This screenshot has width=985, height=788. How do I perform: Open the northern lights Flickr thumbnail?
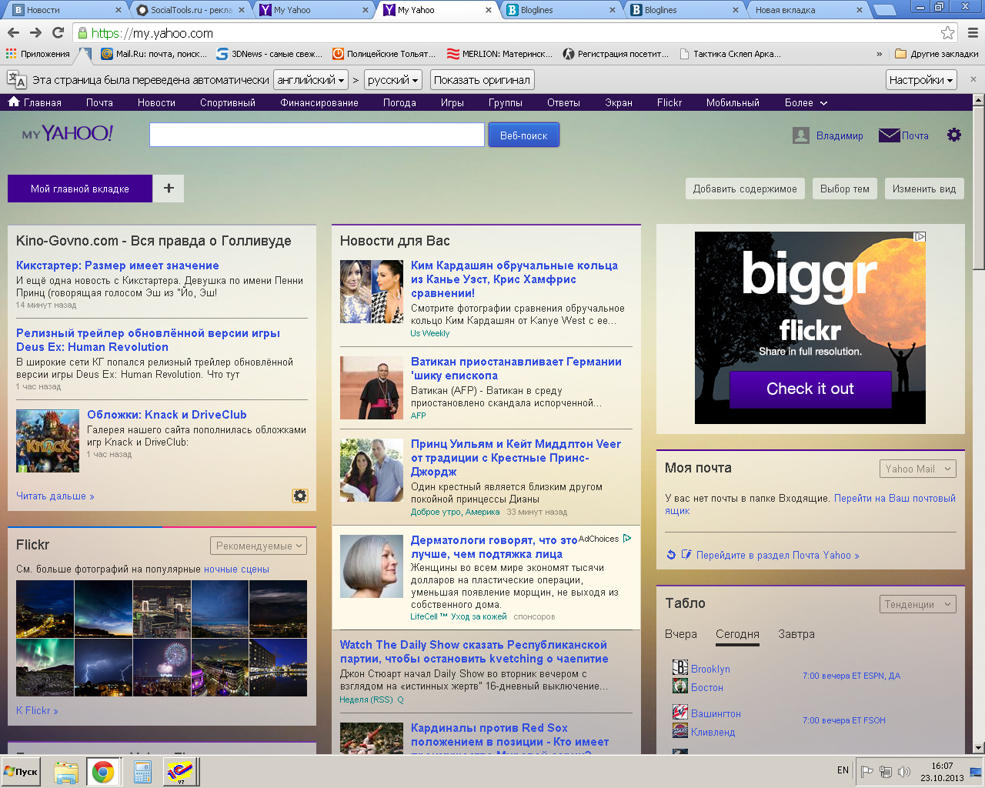45,667
